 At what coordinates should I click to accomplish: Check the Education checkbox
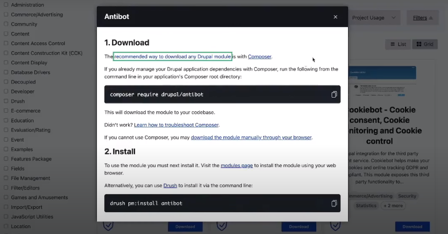[6, 120]
